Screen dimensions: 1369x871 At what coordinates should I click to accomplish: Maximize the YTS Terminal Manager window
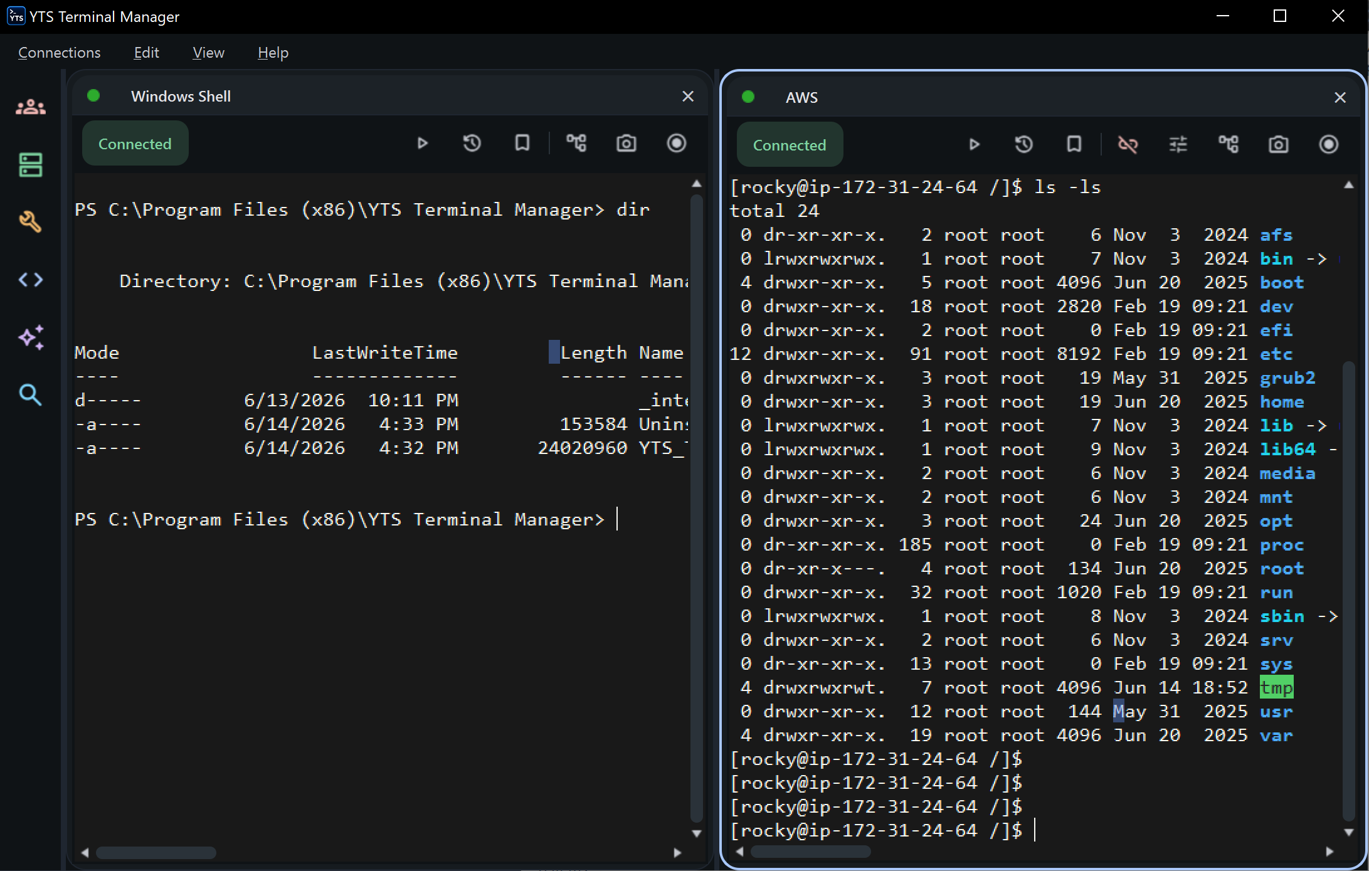[x=1280, y=16]
